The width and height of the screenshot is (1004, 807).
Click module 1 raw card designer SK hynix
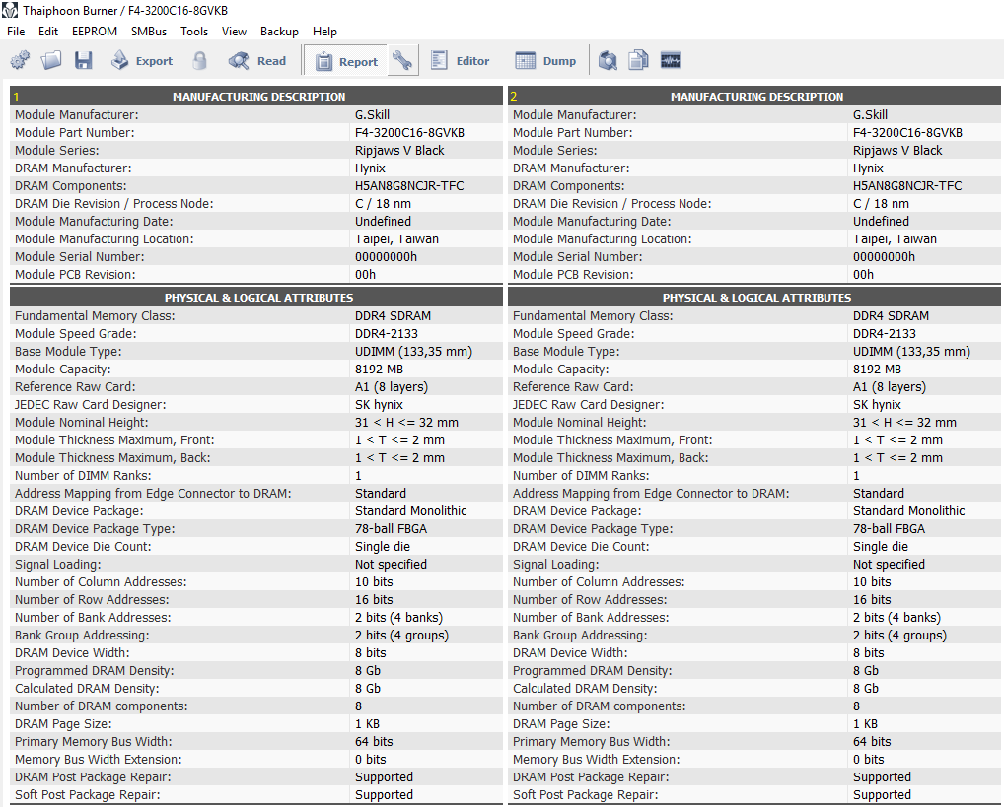(x=379, y=405)
